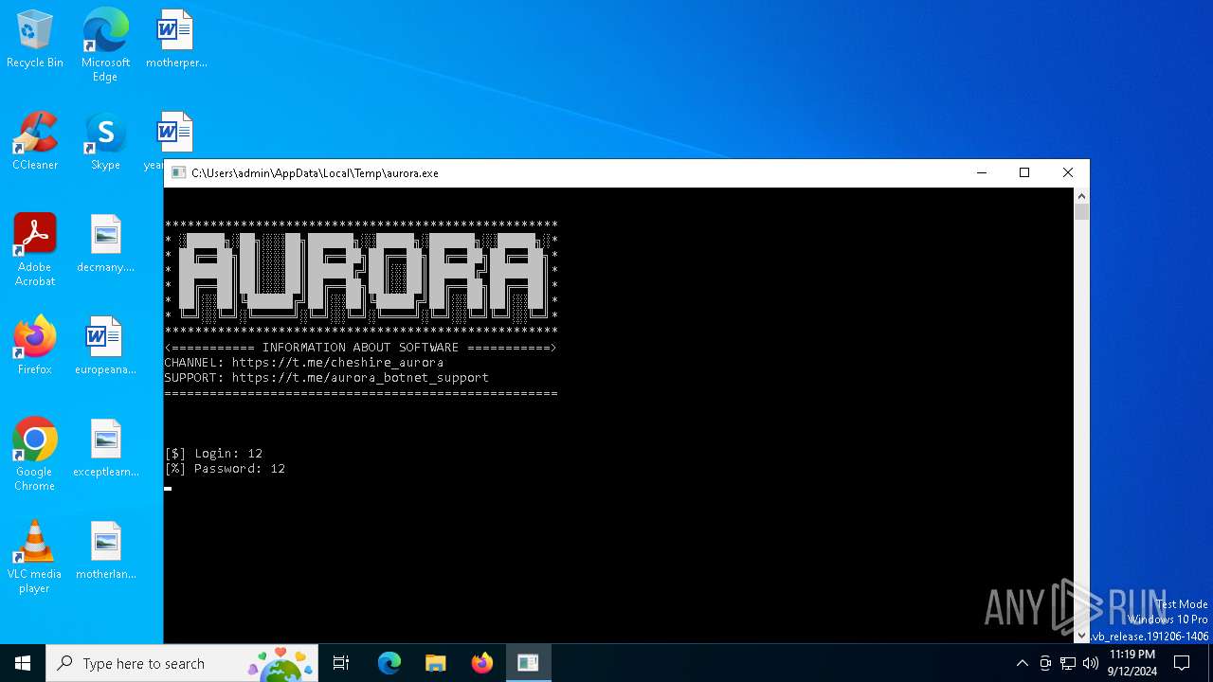Open the CCleaner desktop shortcut

(35, 141)
